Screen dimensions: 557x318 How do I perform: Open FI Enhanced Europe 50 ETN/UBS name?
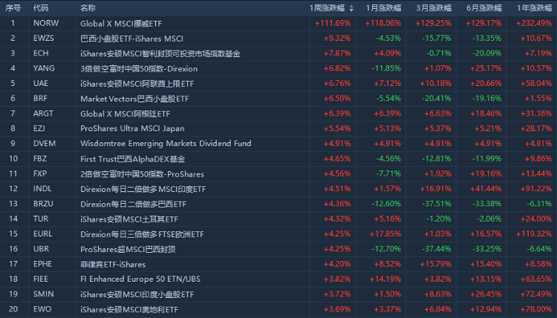click(x=140, y=279)
